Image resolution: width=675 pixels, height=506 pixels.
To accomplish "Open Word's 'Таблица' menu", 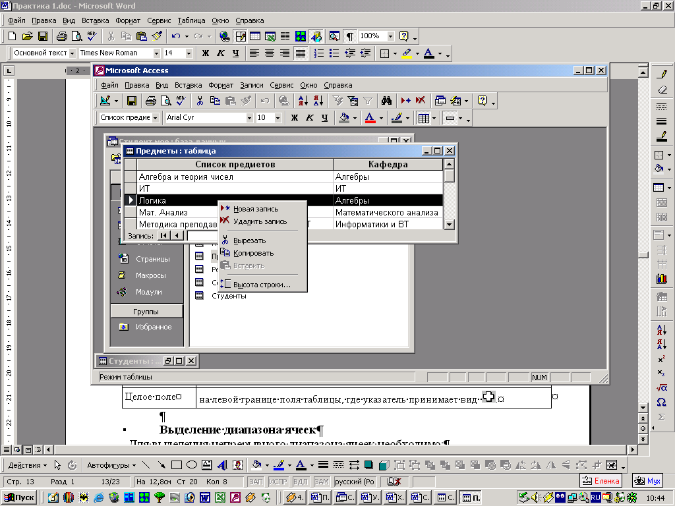I will (x=191, y=20).
